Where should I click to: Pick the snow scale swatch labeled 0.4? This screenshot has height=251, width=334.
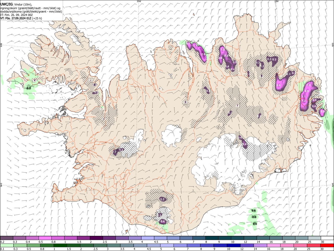tap(32, 238)
